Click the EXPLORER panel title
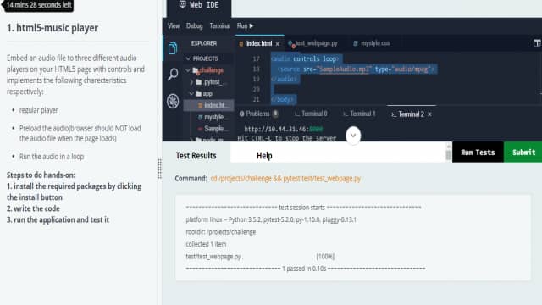 point(204,43)
